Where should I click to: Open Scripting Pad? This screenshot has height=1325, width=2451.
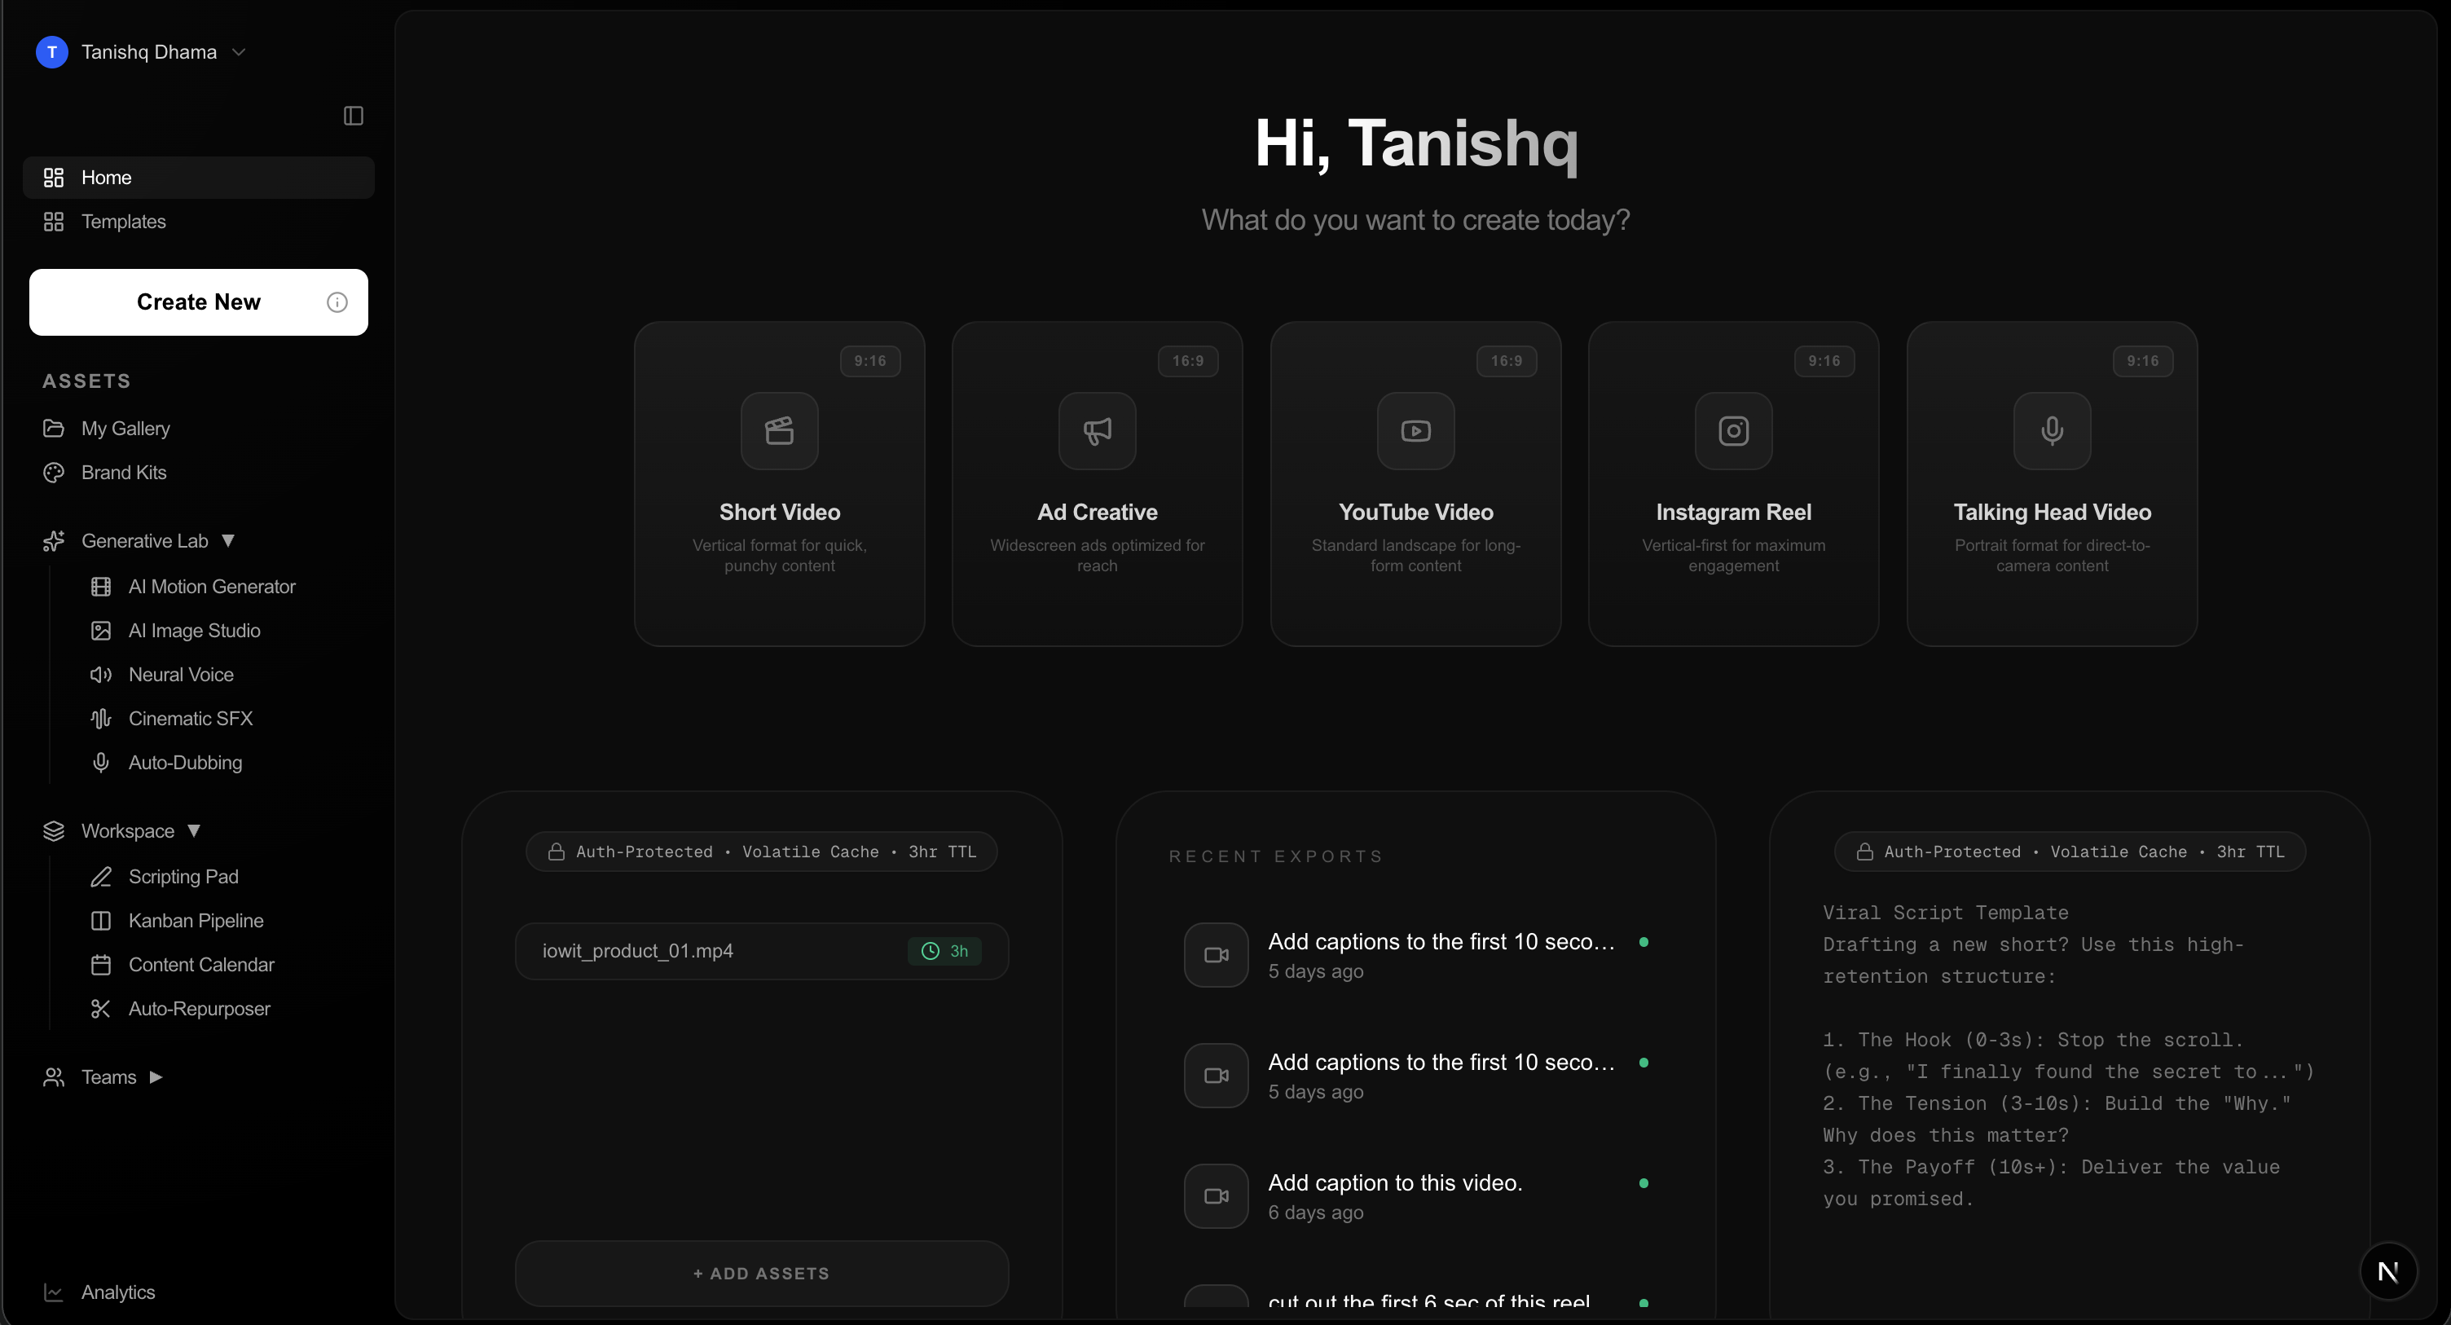coord(183,877)
